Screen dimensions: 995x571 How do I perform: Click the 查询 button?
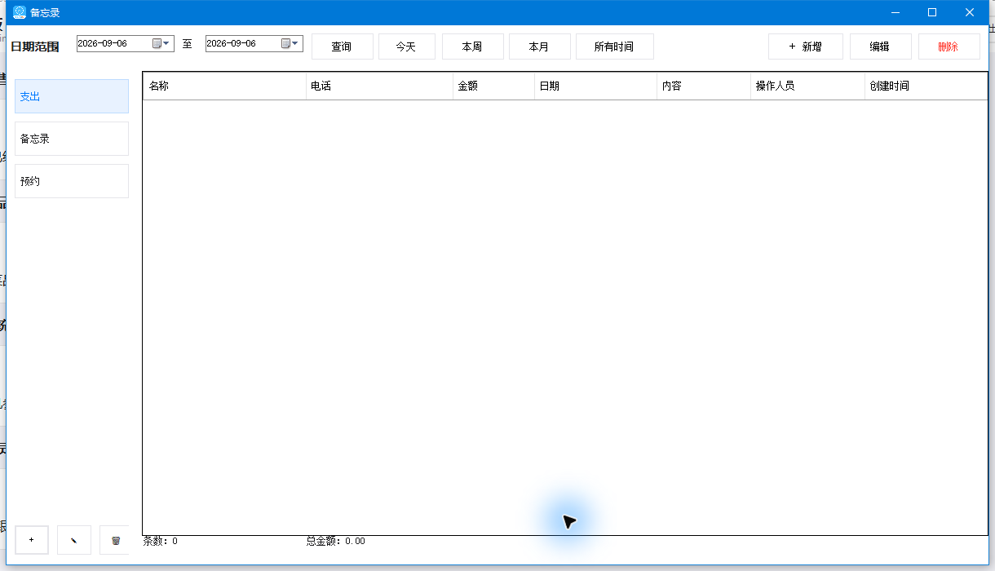(342, 46)
